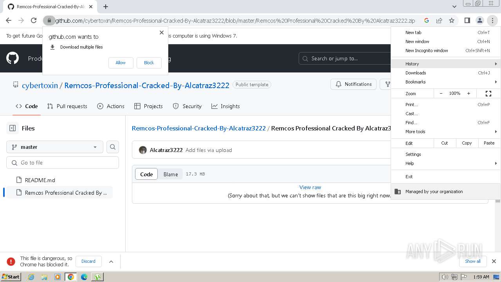Discard the dangerous blocked download
Viewport: 501px width, 282px height.
pyautogui.click(x=88, y=261)
